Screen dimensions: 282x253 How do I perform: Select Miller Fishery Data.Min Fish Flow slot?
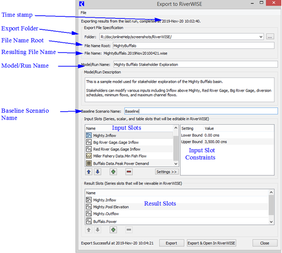click(x=117, y=156)
